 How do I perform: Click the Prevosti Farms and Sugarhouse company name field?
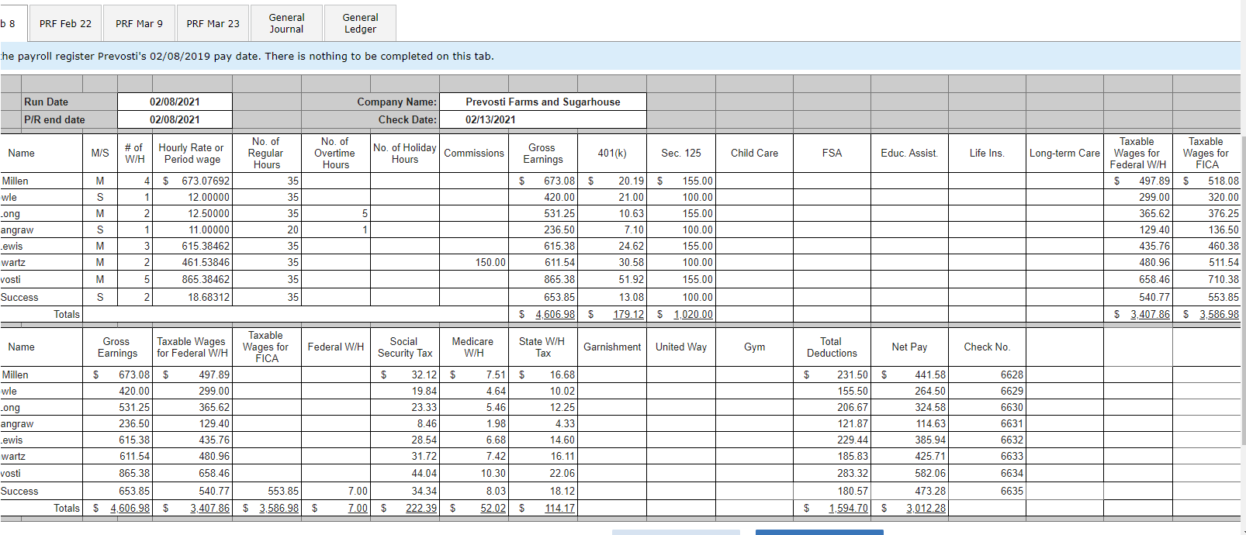coord(542,102)
